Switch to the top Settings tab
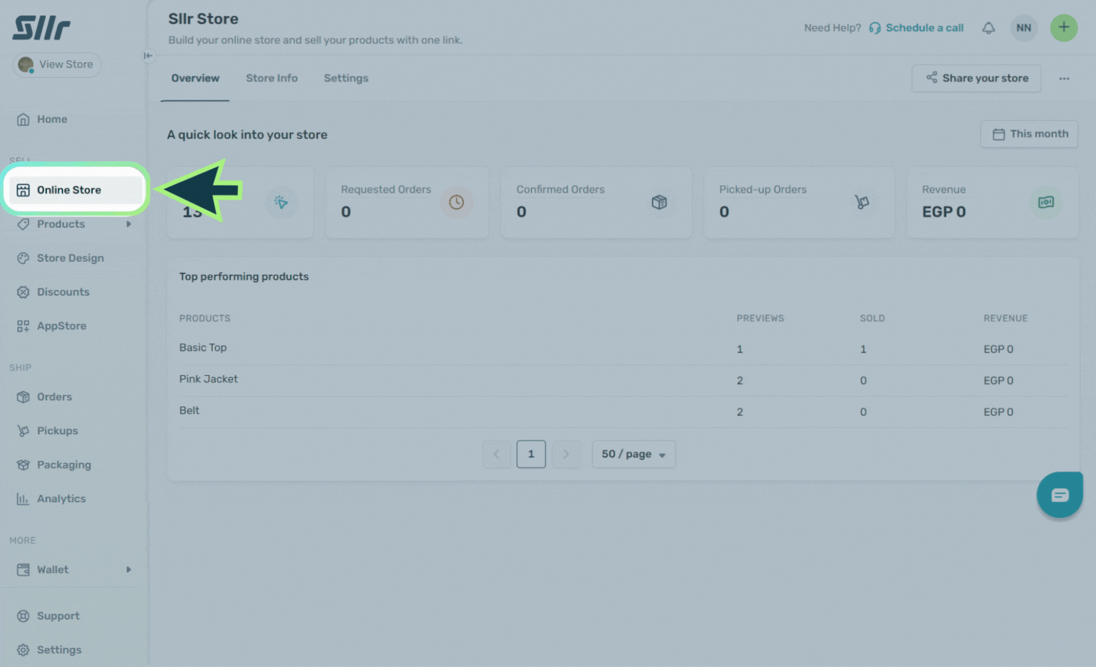Viewport: 1096px width, 667px height. [x=346, y=78]
